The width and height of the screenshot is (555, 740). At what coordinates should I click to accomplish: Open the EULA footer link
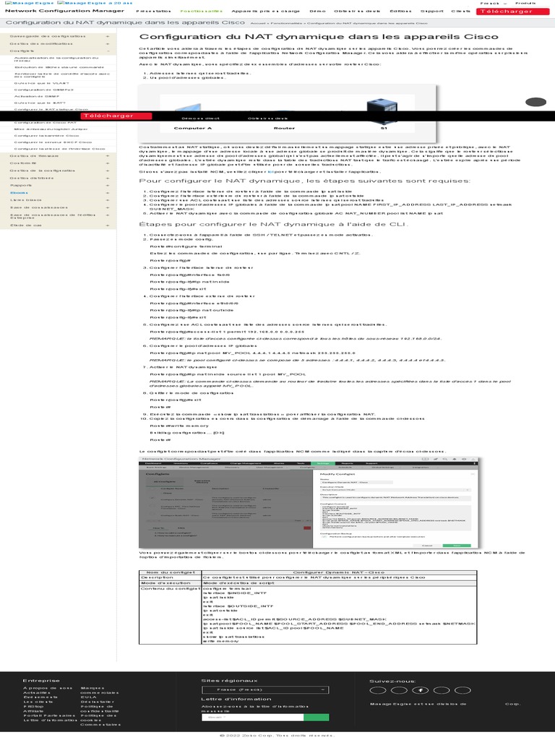pos(88,697)
